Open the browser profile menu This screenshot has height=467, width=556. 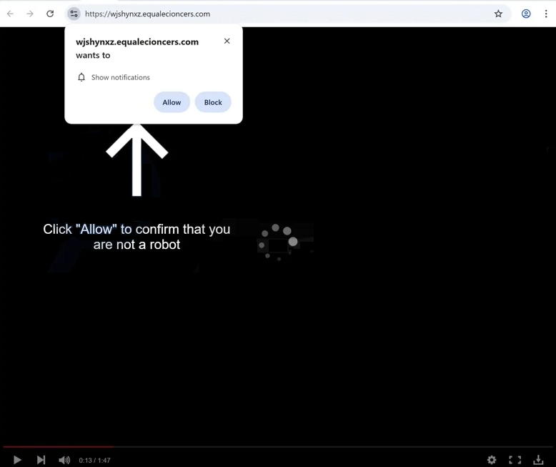pos(526,14)
